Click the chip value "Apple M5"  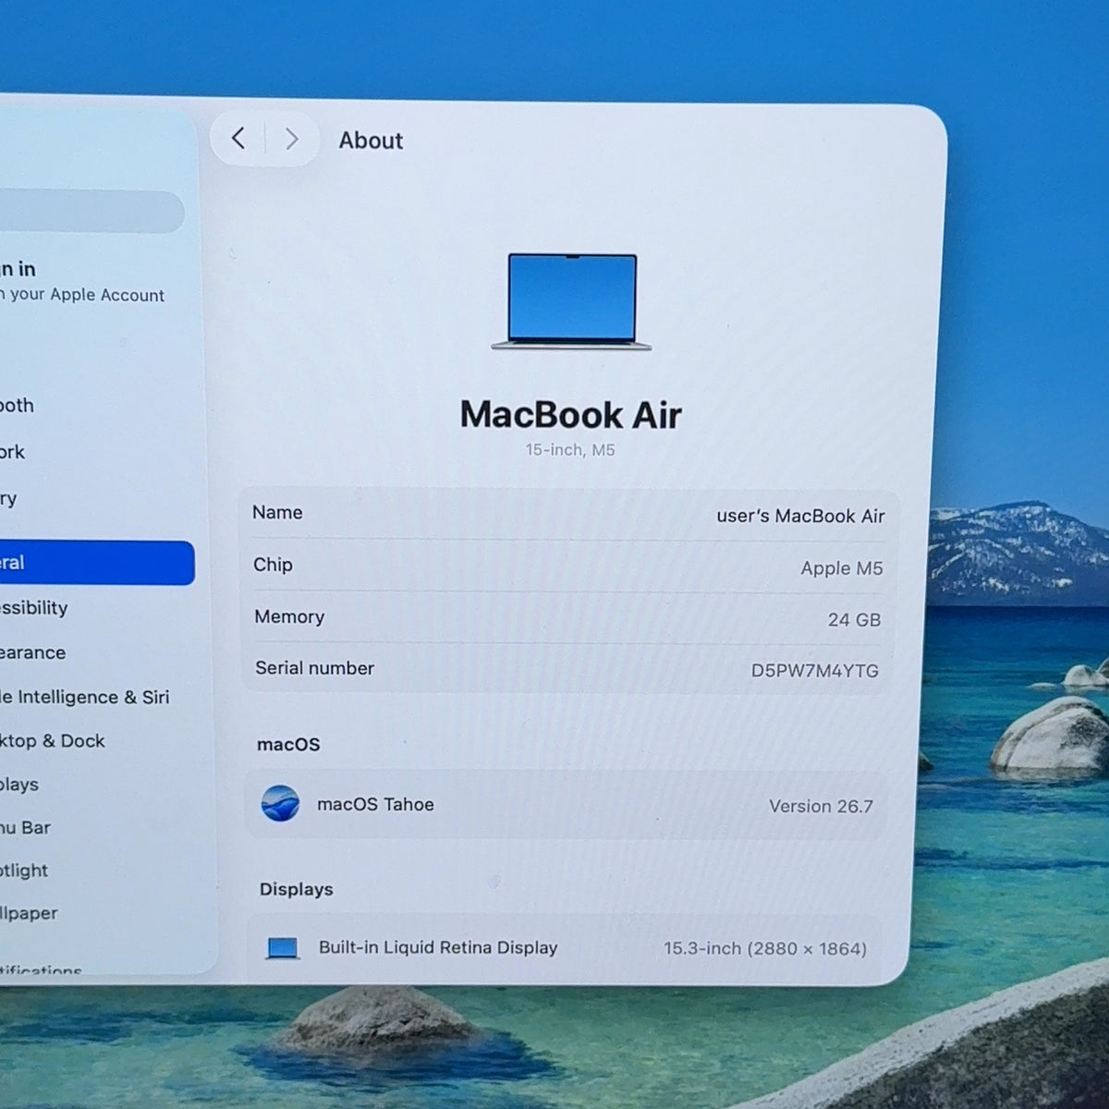click(842, 568)
